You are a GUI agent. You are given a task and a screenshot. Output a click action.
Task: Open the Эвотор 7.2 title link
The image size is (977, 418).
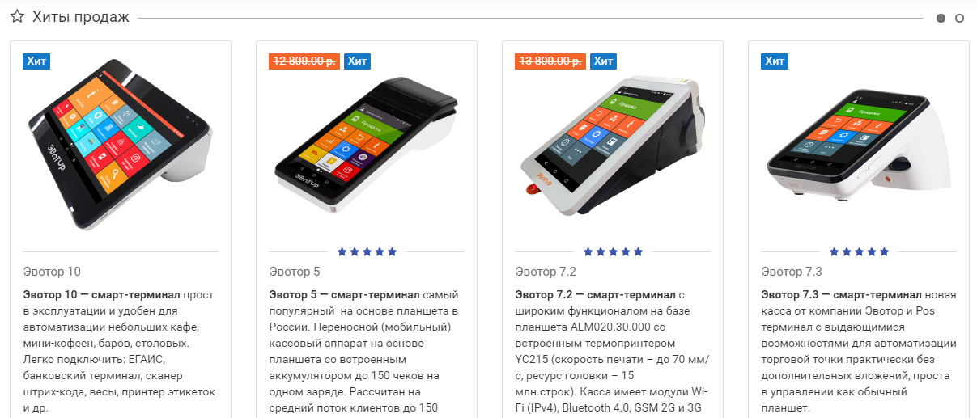546,272
